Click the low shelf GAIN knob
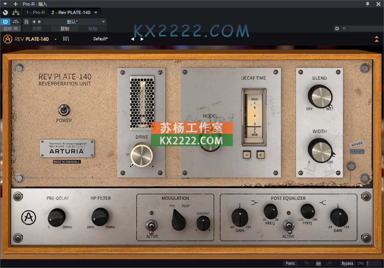Viewport: 384px width, 268px height. coord(240,217)
